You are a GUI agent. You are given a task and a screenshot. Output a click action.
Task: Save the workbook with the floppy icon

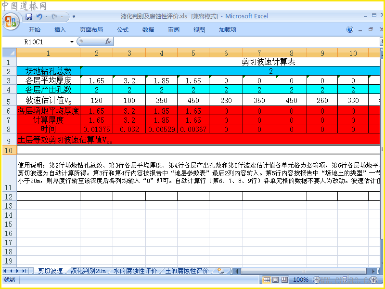click(x=29, y=17)
